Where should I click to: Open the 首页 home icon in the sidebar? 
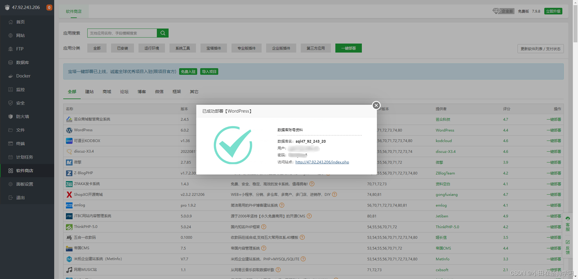(x=11, y=22)
